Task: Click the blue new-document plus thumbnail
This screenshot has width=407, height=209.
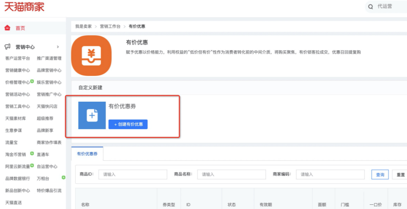Action: (92, 115)
